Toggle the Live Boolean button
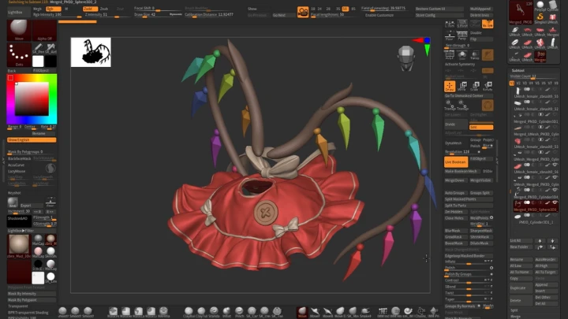This screenshot has width=568, height=319. coord(456,162)
